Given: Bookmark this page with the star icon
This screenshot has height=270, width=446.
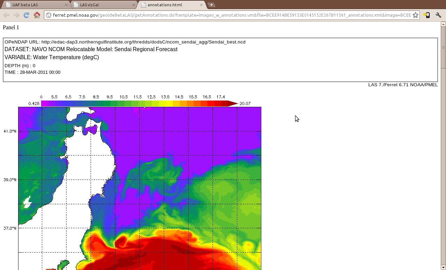Looking at the screenshot, I should click(x=415, y=15).
